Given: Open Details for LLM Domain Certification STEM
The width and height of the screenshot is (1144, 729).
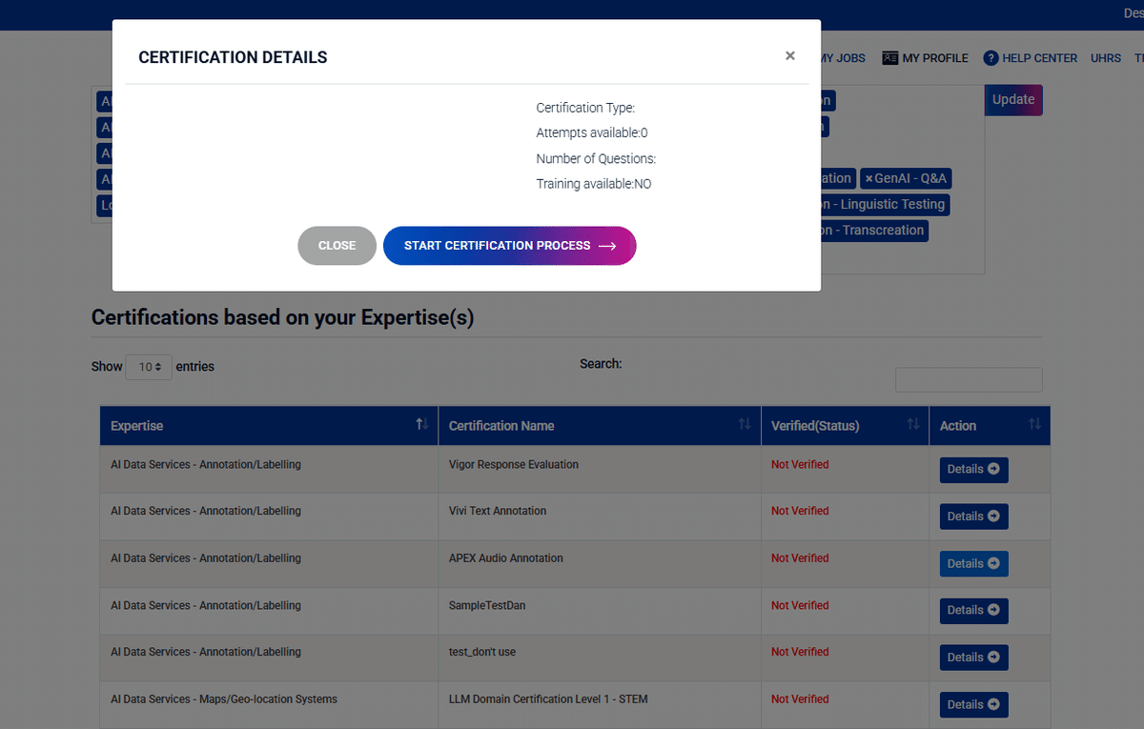Looking at the screenshot, I should coord(973,705).
